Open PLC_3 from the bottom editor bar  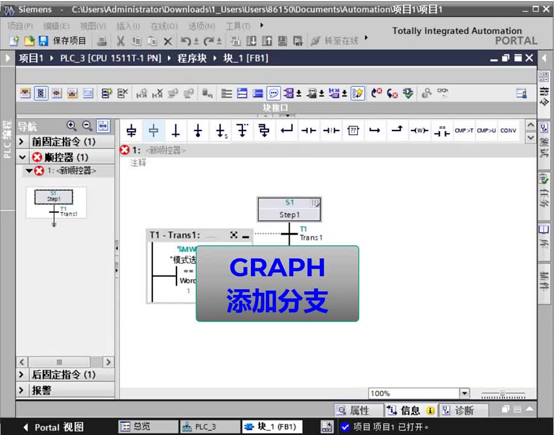tap(210, 427)
